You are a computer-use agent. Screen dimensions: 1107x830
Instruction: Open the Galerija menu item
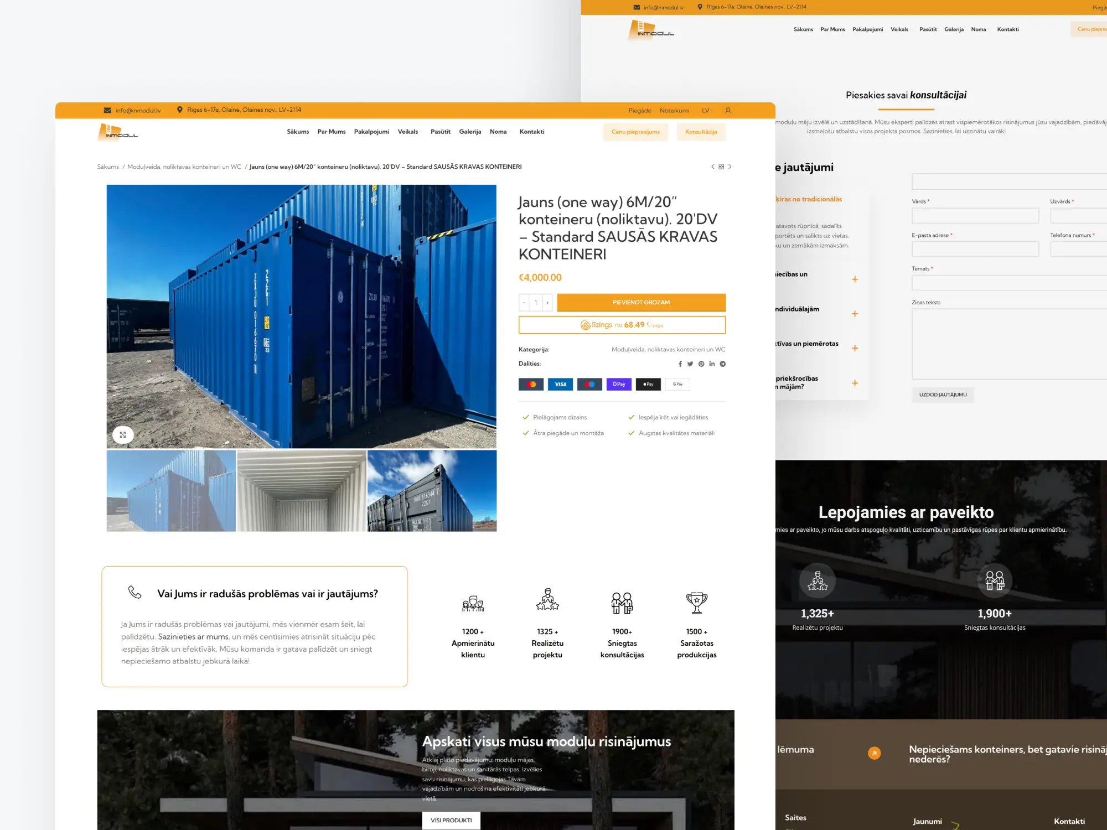pos(470,132)
